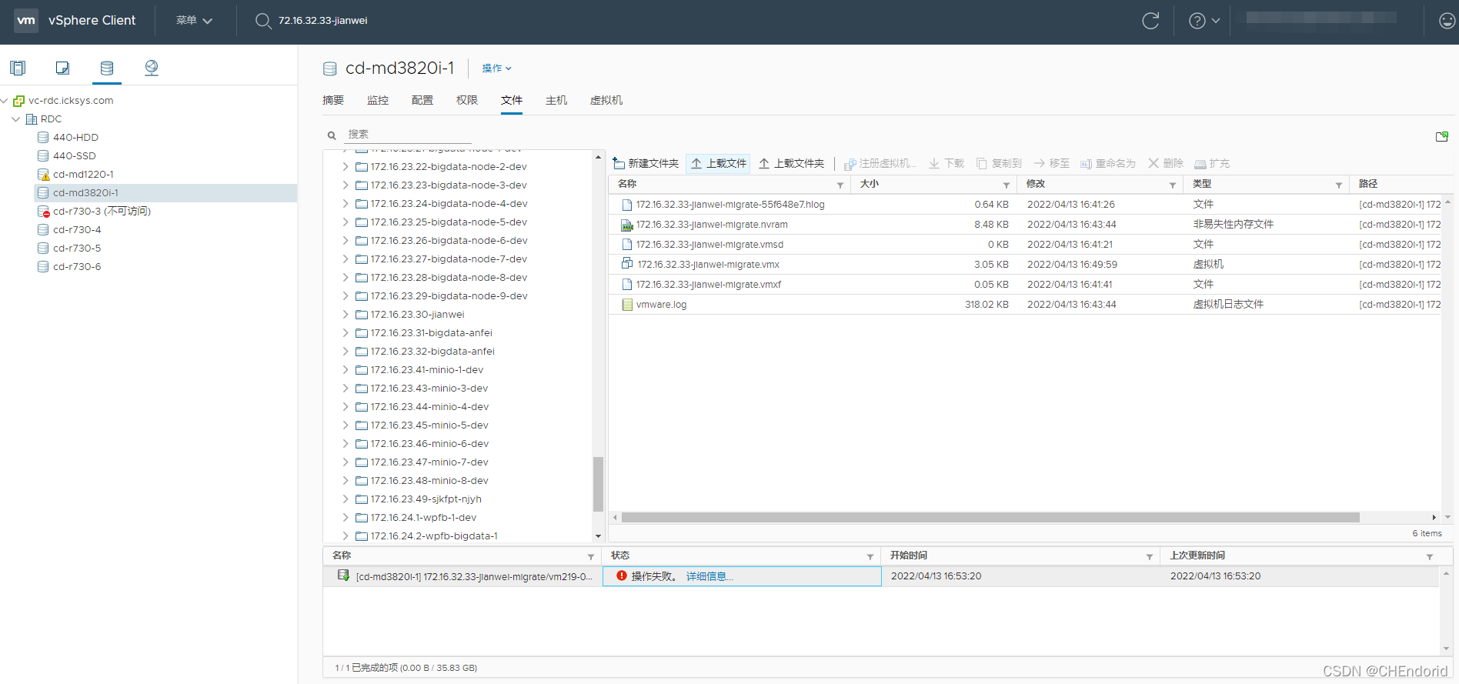Viewport: 1459px width, 684px height.
Task: Collapse the vc-rdc.icksys.com tree node
Action: (x=5, y=101)
